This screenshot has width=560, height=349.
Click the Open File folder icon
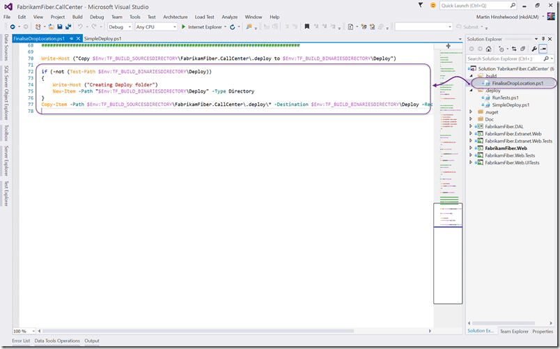tap(52, 26)
